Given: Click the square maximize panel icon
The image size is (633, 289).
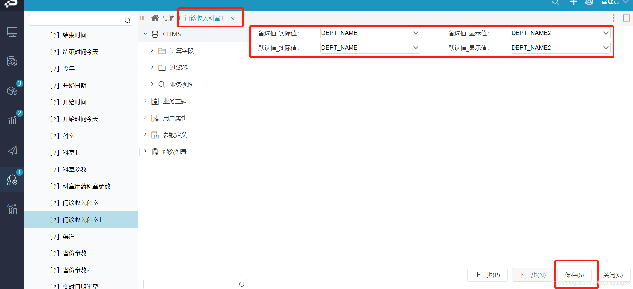Looking at the screenshot, I should (626, 18).
